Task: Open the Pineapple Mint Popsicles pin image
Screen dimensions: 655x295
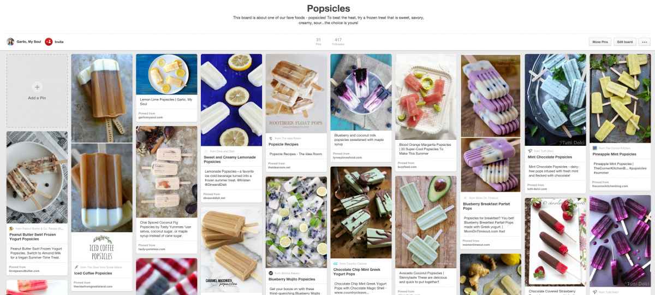Action: click(620, 98)
